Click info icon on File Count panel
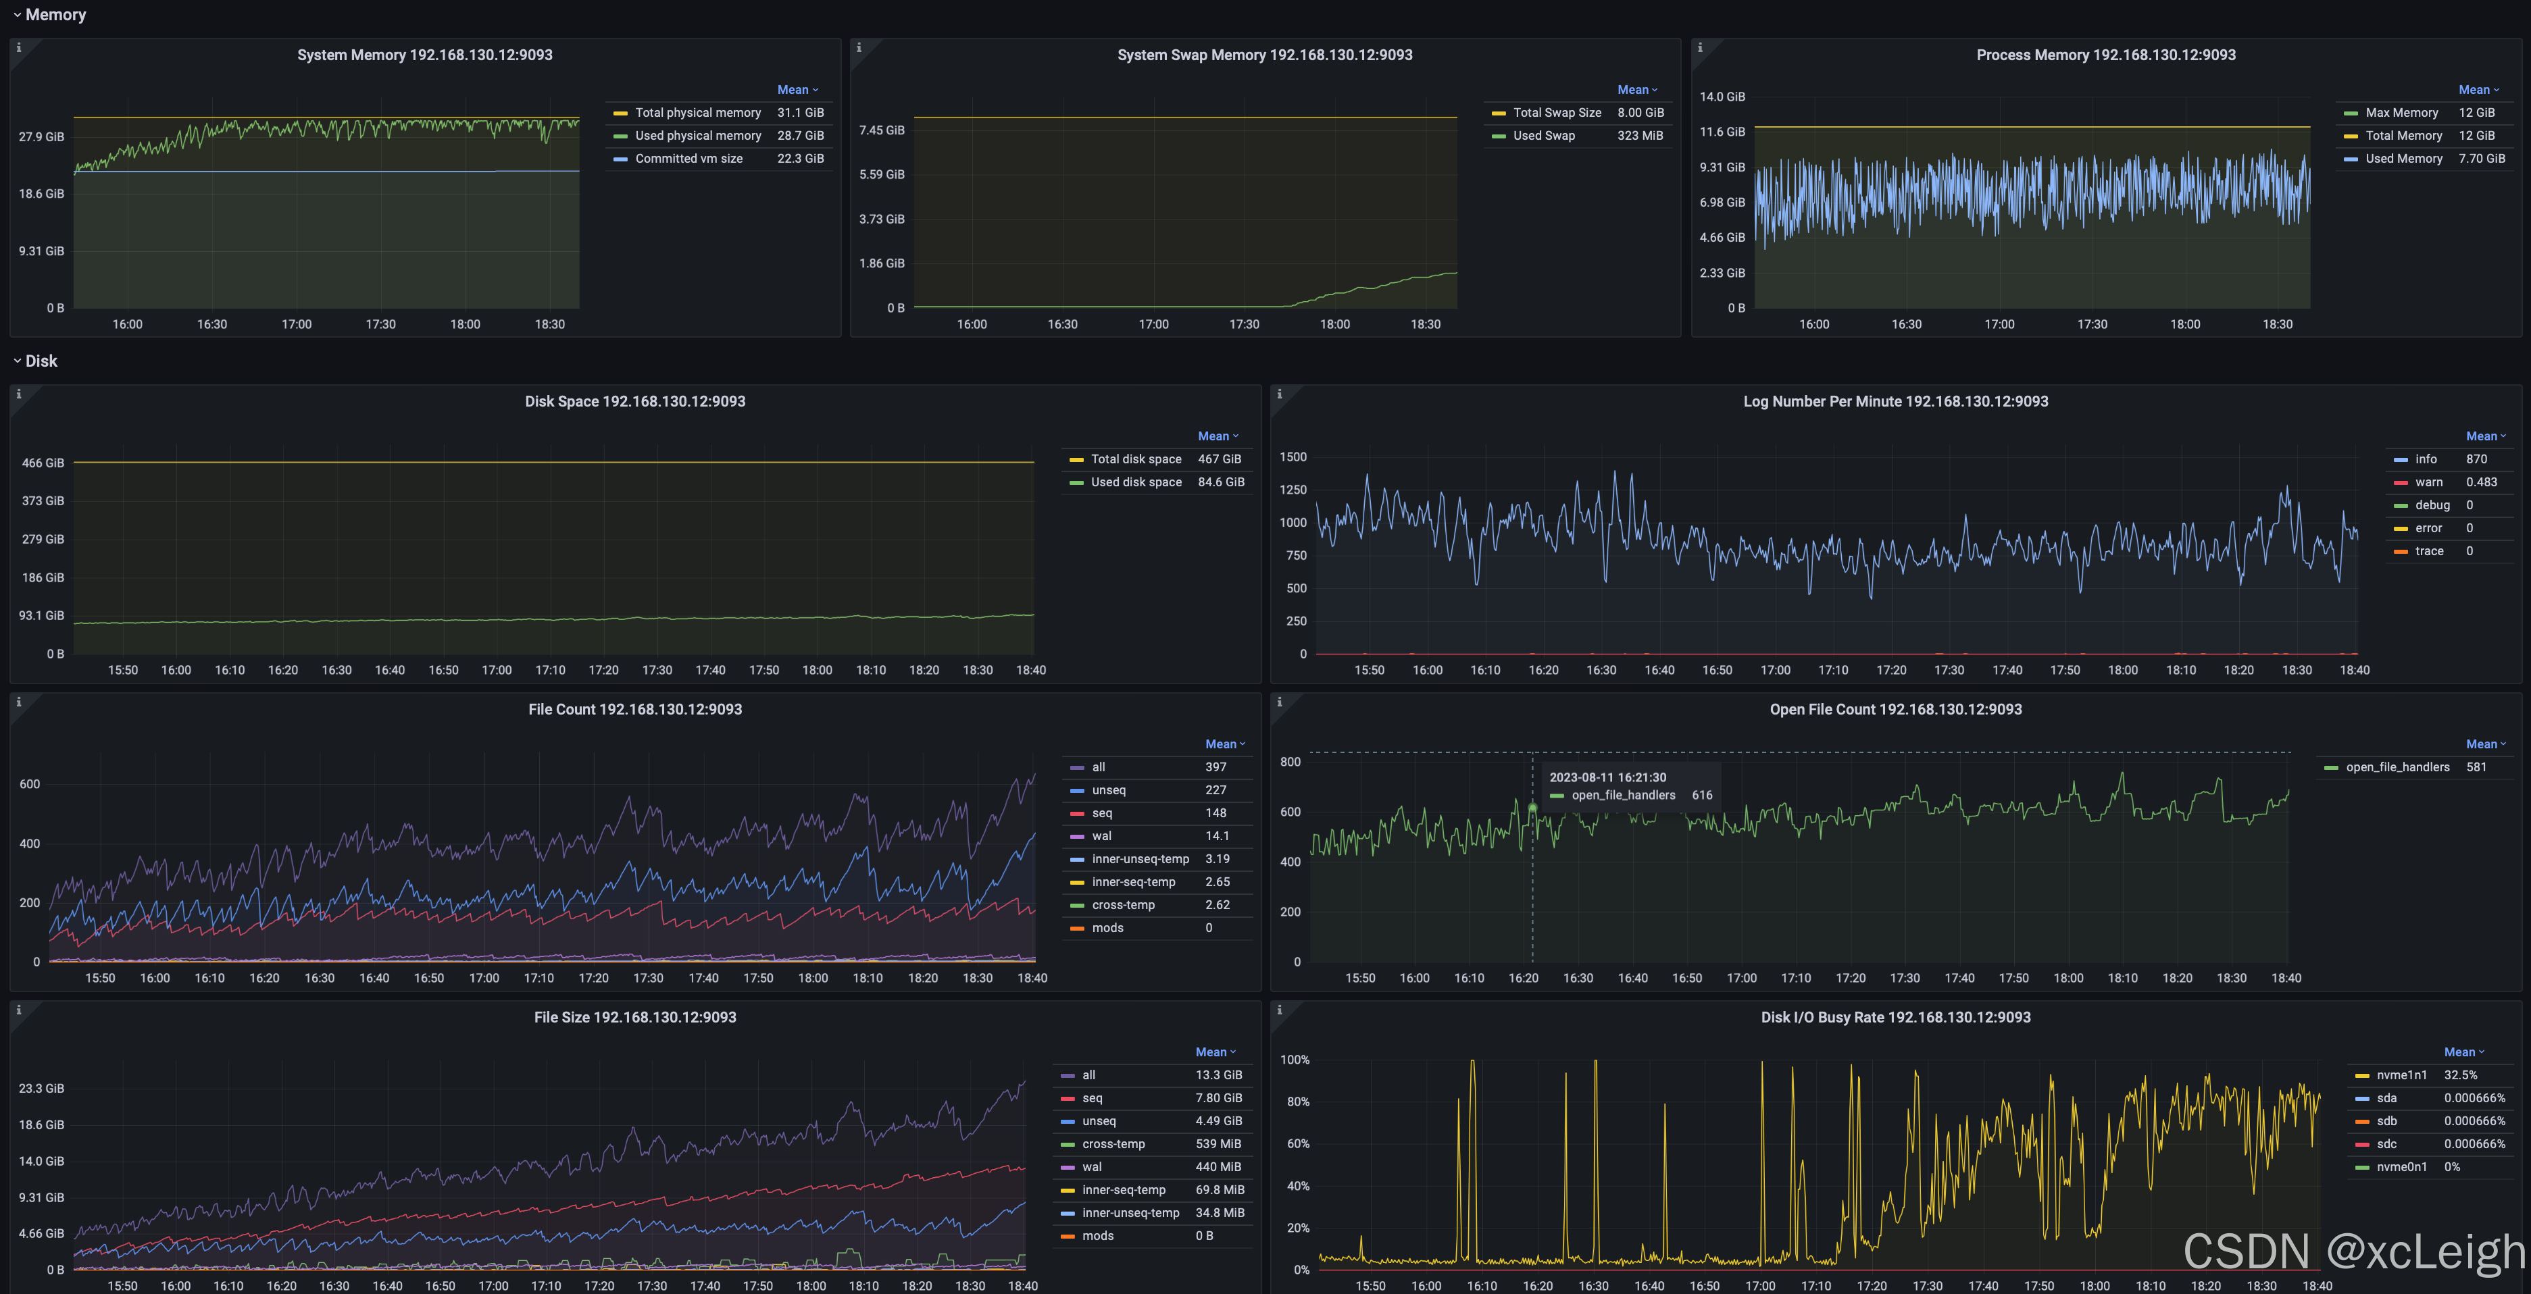The height and width of the screenshot is (1294, 2531). (x=19, y=702)
